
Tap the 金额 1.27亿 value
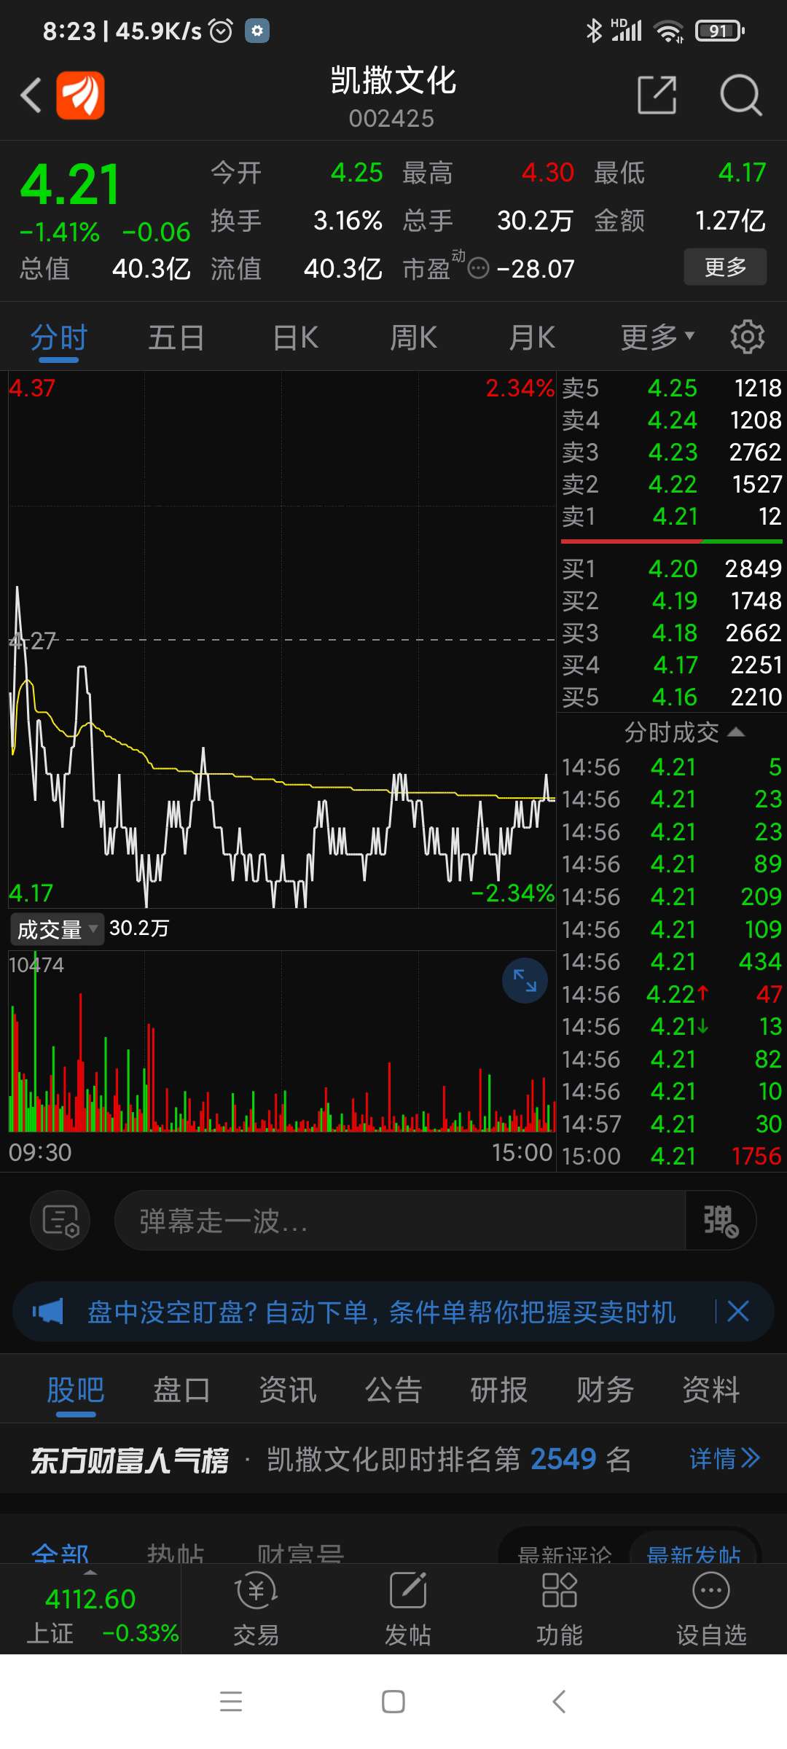tap(730, 220)
